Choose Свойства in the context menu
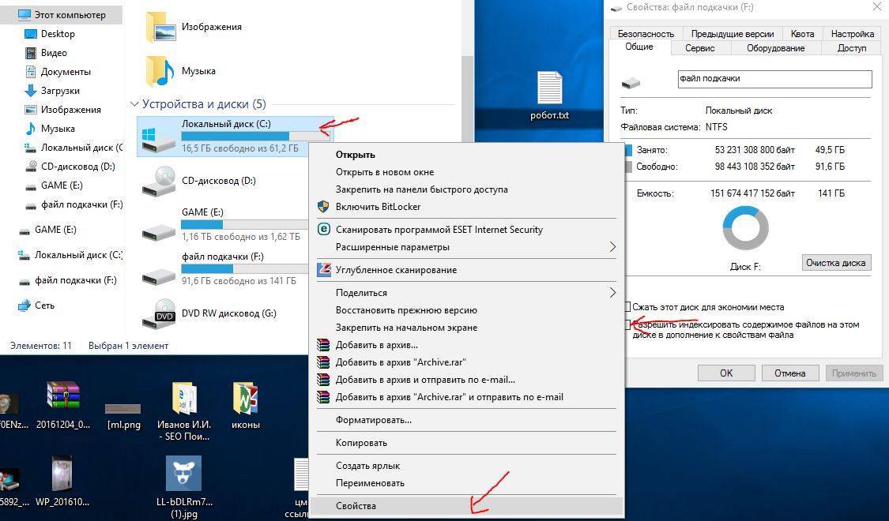The width and height of the screenshot is (889, 521). pos(356,506)
